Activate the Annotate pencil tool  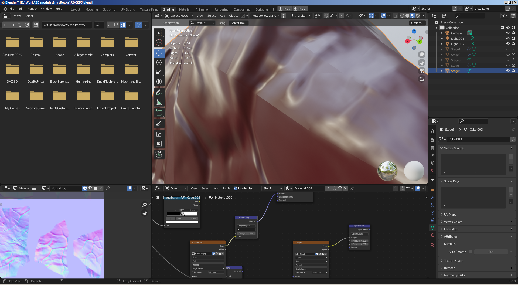click(x=159, y=93)
